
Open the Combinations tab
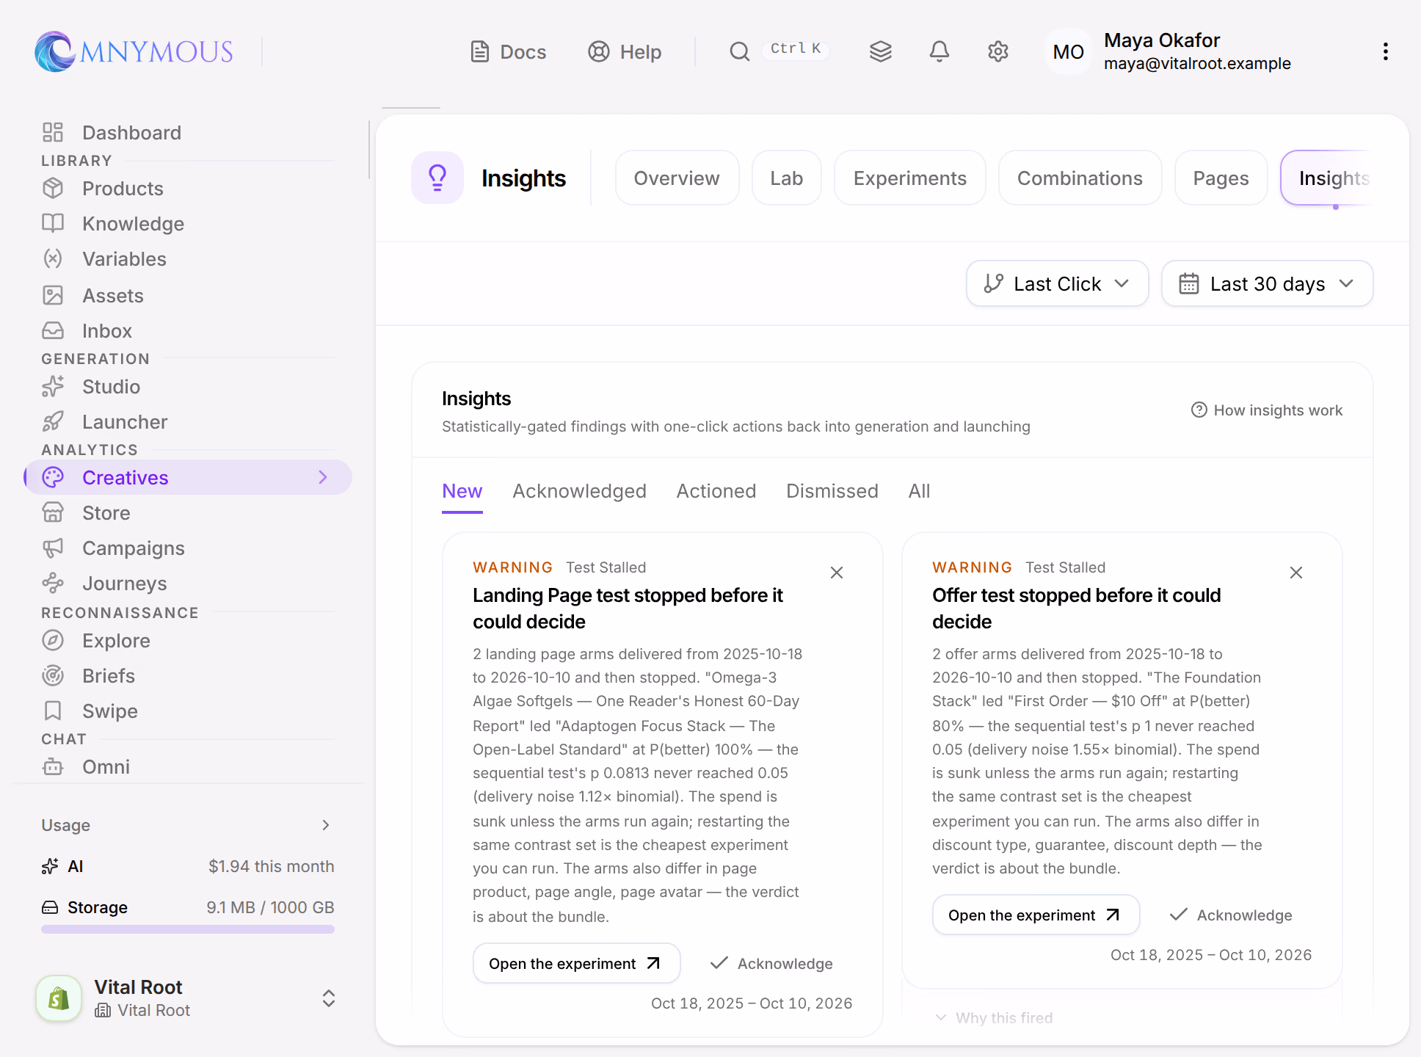point(1080,178)
